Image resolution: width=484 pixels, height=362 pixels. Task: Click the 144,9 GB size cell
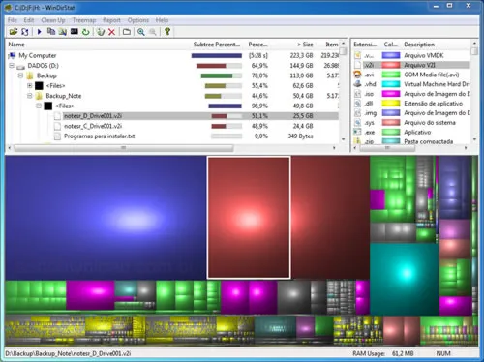coord(301,66)
